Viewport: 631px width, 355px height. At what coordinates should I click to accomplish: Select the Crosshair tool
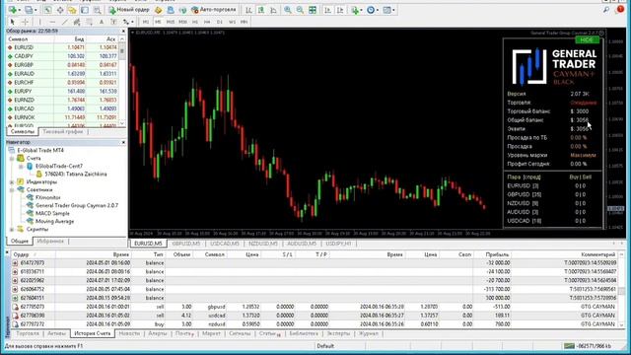(25, 22)
